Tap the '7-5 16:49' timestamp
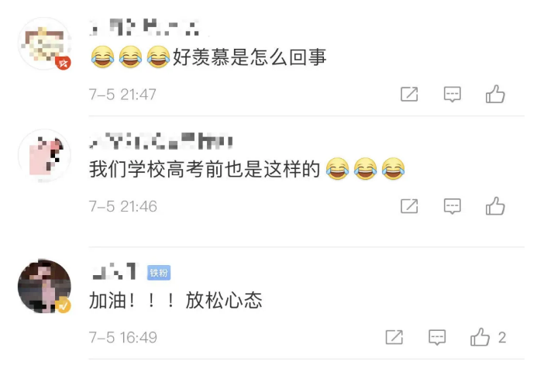This screenshot has height=372, width=537. click(x=123, y=337)
